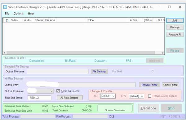
Task: Open Source Directories
Action: (x=115, y=108)
